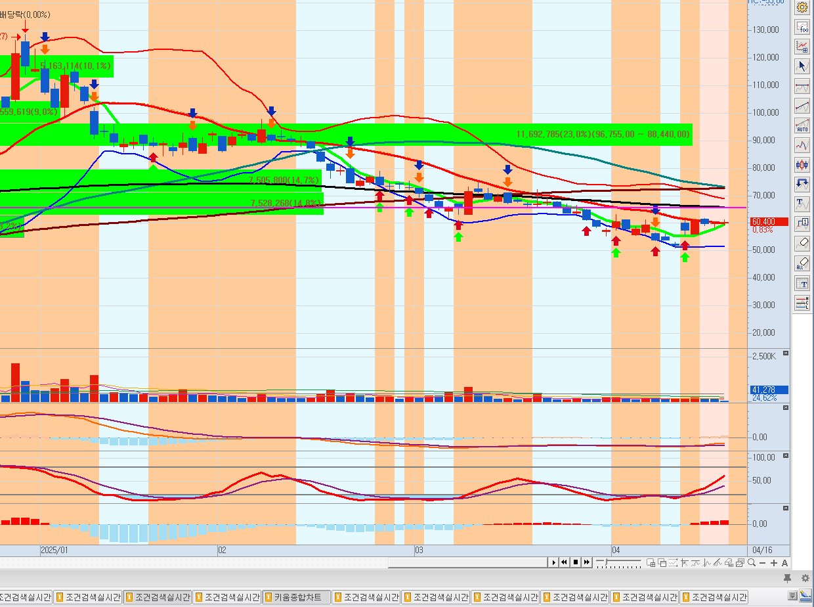Click the magnifier zoom icon
This screenshot has width=814, height=607.
[751, 562]
